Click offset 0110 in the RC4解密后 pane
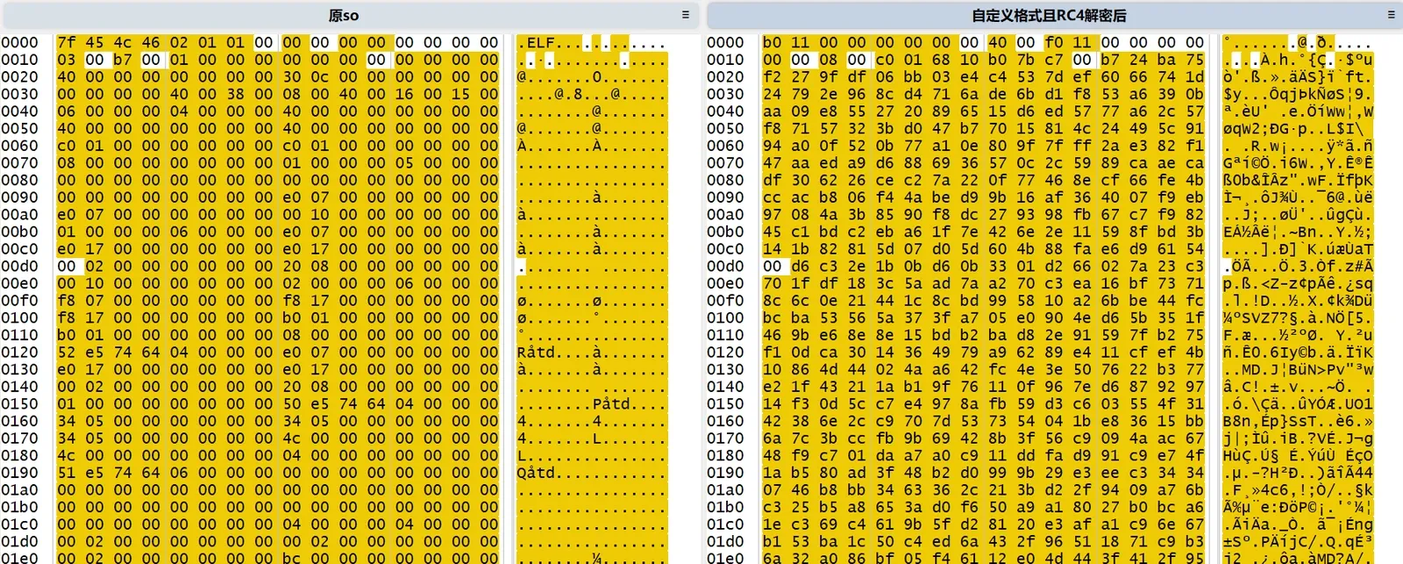 click(726, 334)
